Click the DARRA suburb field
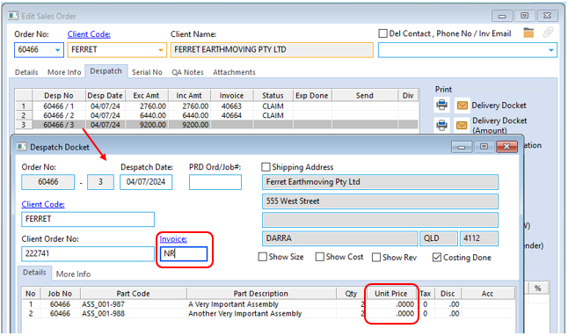568x336 pixels. [x=339, y=238]
